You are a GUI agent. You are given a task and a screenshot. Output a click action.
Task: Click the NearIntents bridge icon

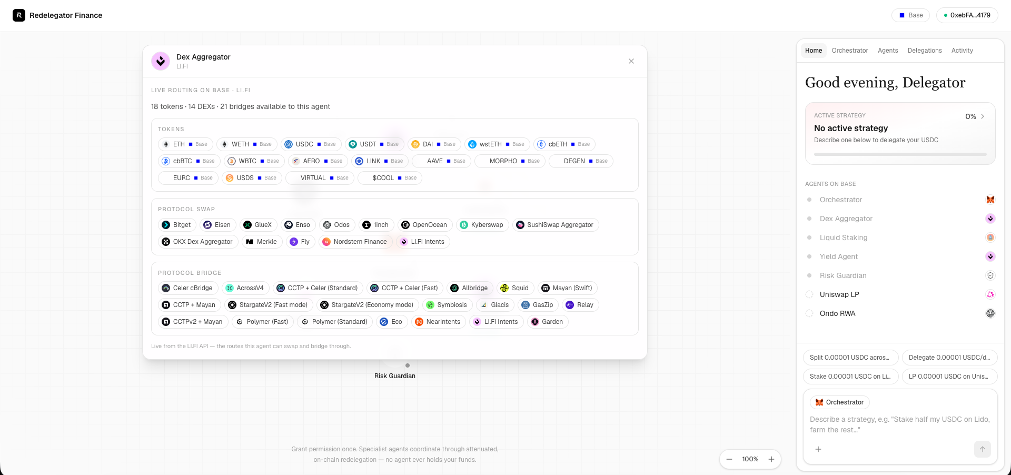click(419, 322)
